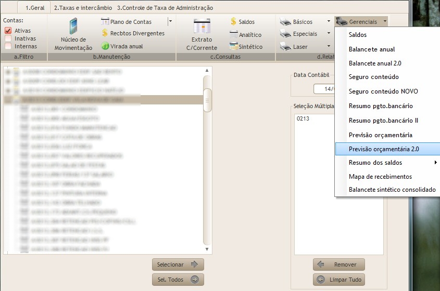Enable the Inativas accounts filter
The height and width of the screenshot is (291, 440).
[x=8, y=38]
